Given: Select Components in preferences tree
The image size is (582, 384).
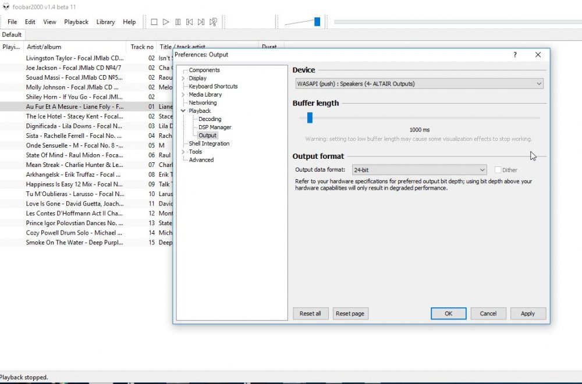Looking at the screenshot, I should (204, 70).
